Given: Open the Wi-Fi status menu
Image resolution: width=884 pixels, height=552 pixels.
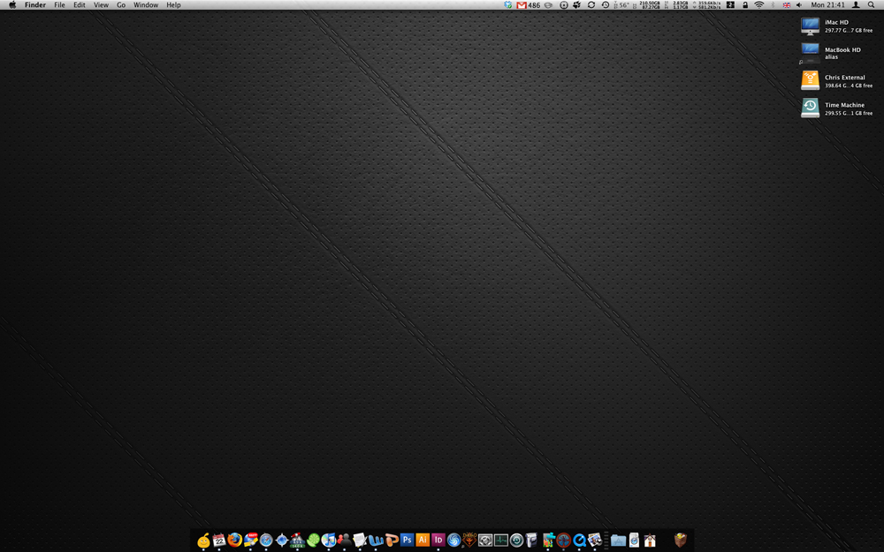Looking at the screenshot, I should pos(759,4).
